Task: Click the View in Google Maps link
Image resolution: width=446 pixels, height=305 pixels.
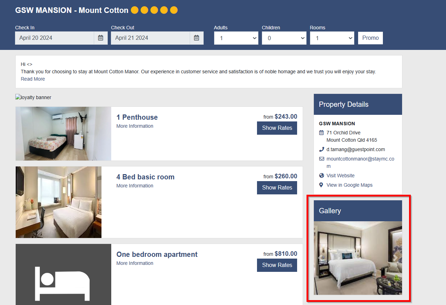Action: pyautogui.click(x=349, y=185)
